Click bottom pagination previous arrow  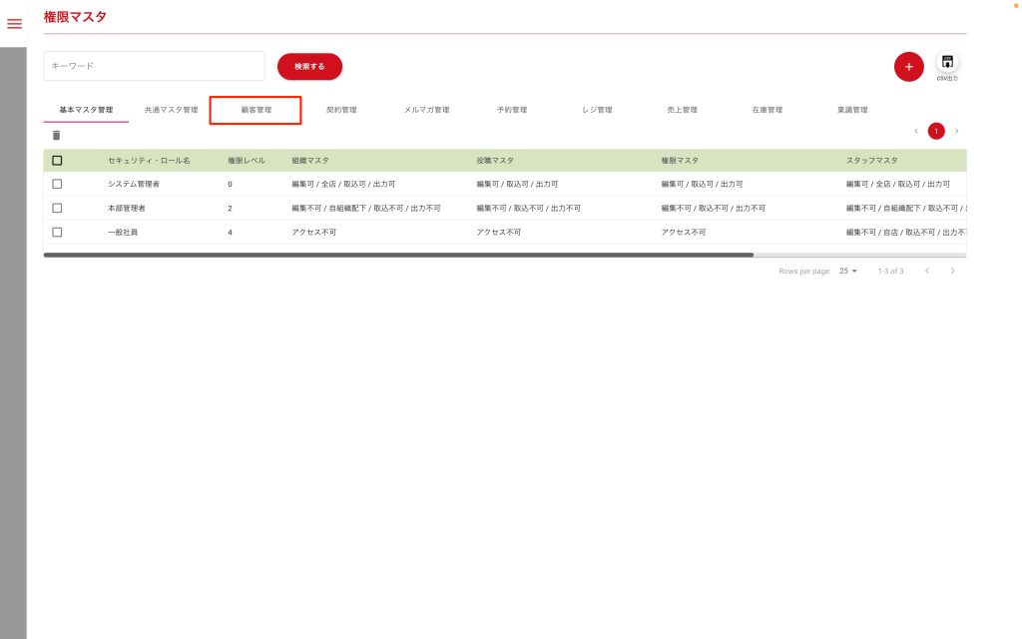point(927,271)
